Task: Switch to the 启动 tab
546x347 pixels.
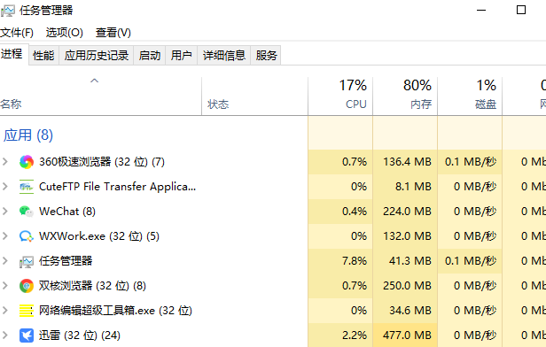Action: point(150,55)
